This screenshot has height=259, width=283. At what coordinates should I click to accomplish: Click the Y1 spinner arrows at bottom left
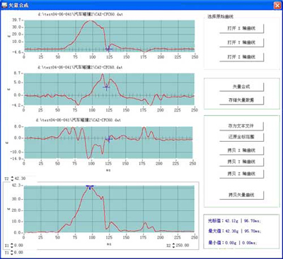(12, 253)
